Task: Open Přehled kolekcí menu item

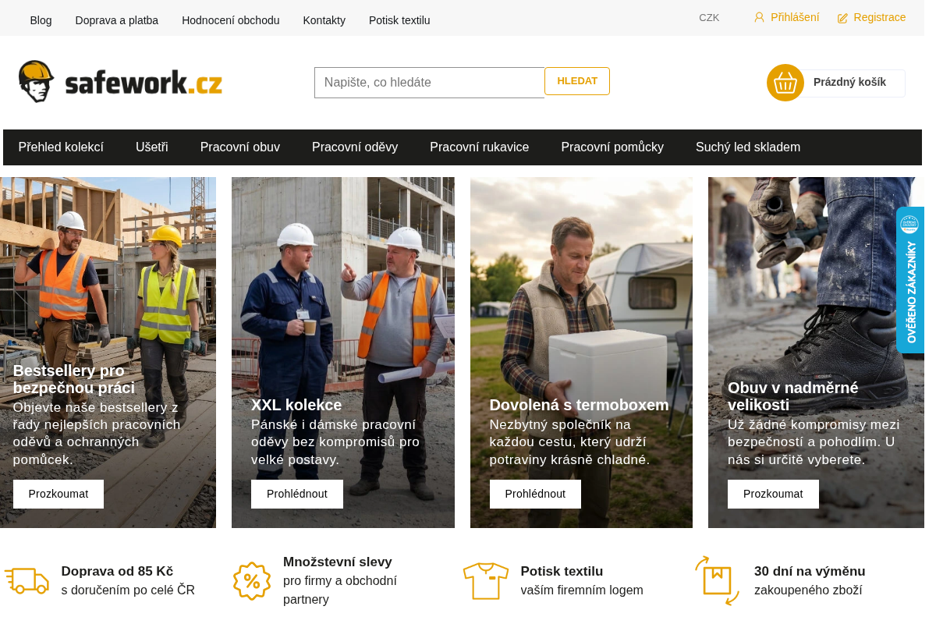Action: [x=61, y=147]
